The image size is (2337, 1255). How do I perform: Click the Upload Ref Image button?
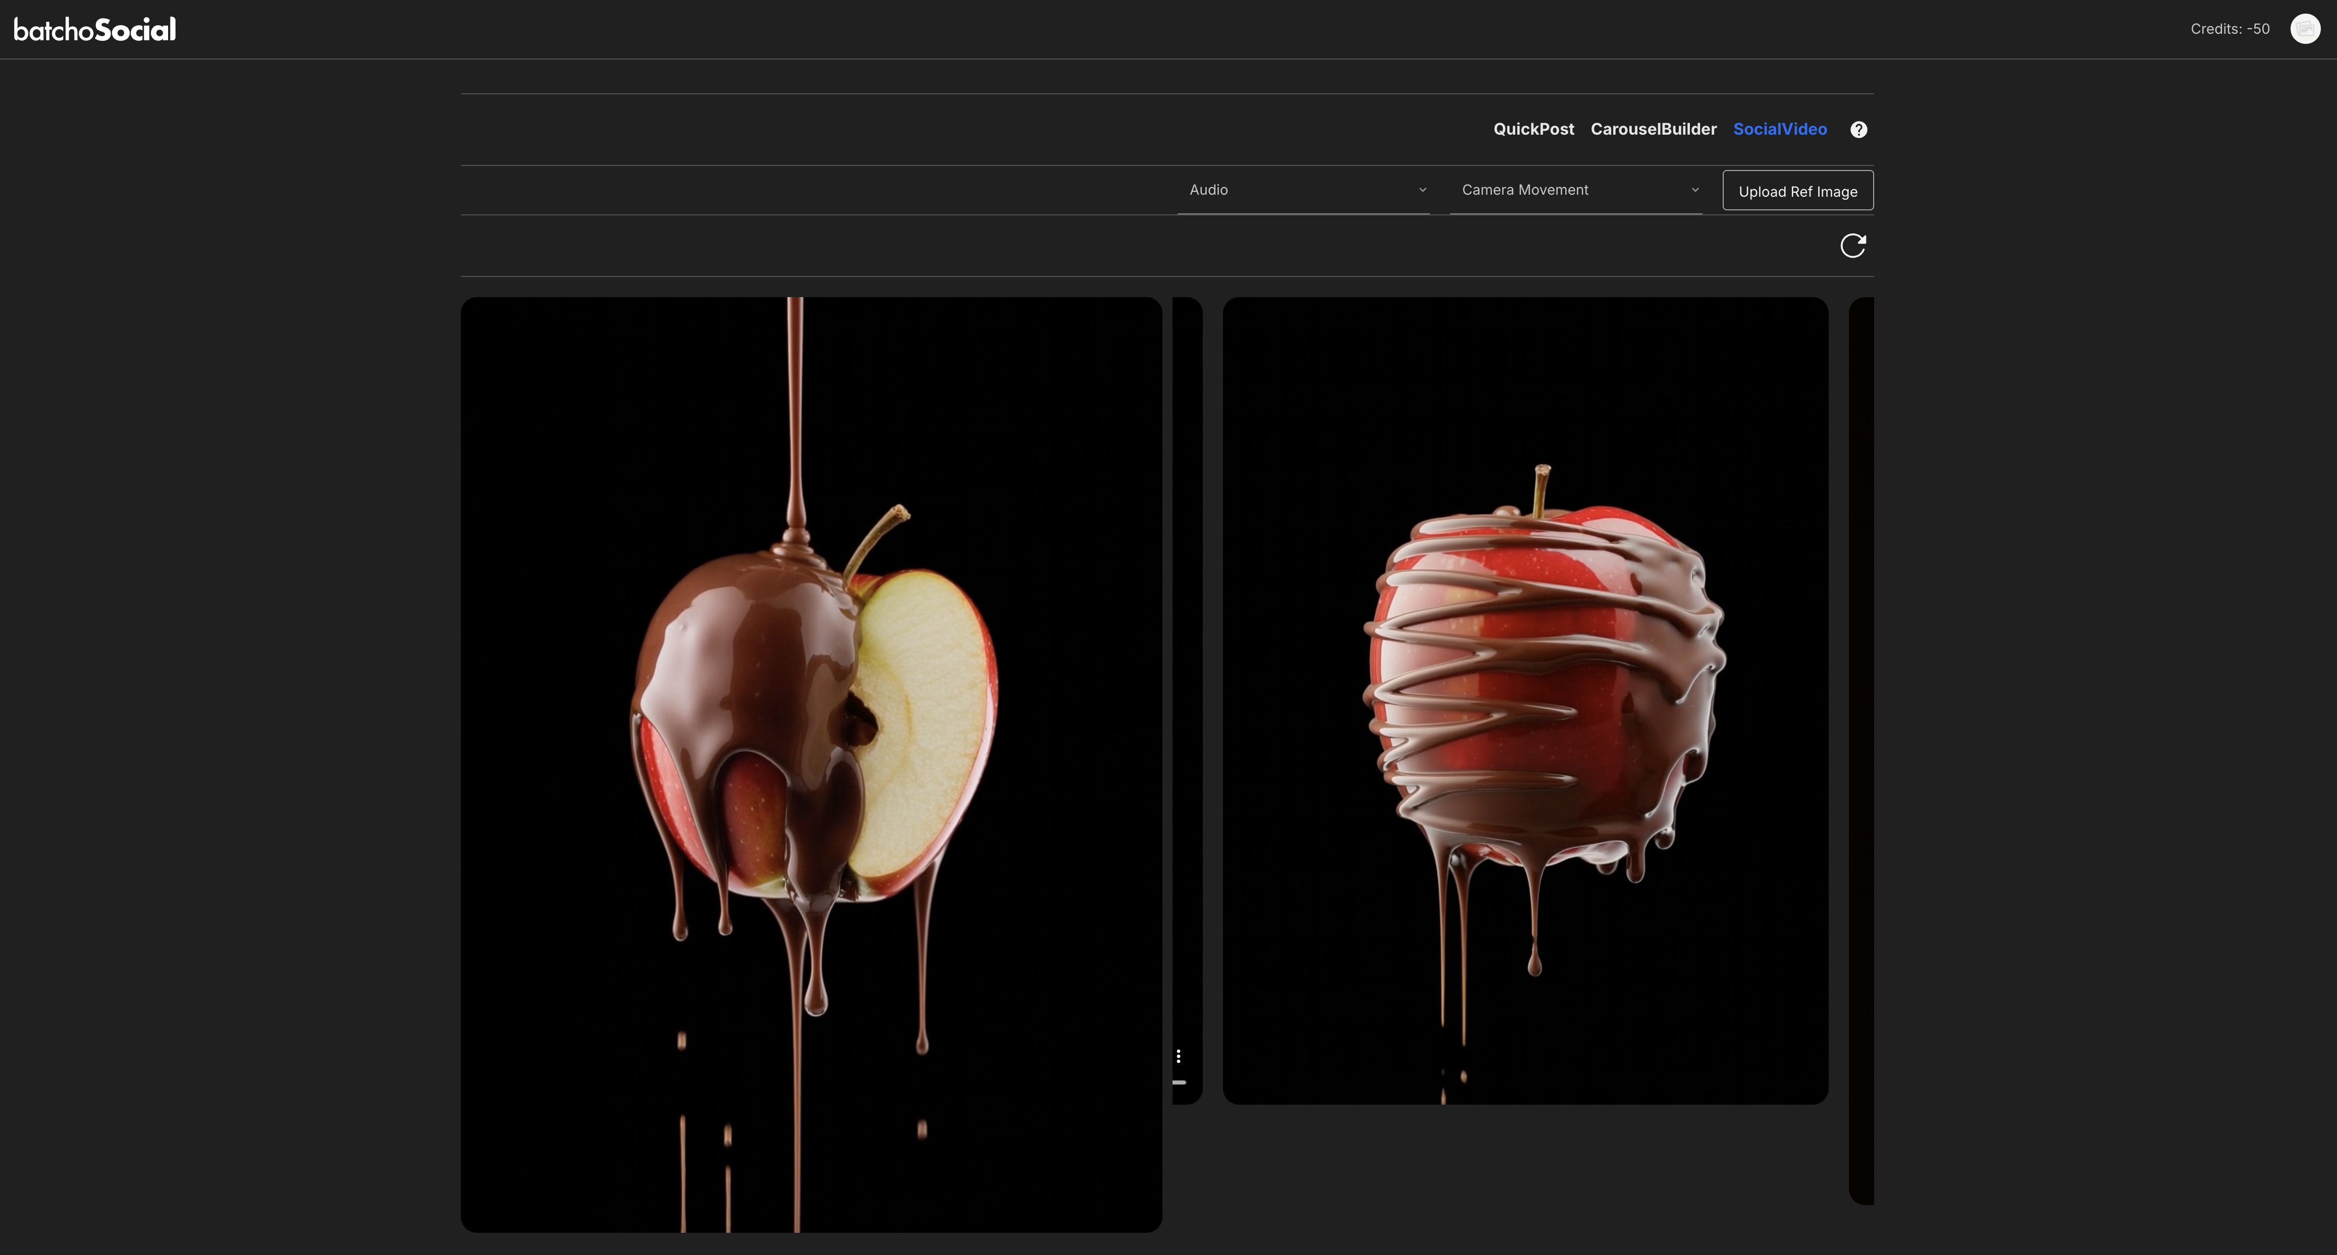click(1797, 191)
